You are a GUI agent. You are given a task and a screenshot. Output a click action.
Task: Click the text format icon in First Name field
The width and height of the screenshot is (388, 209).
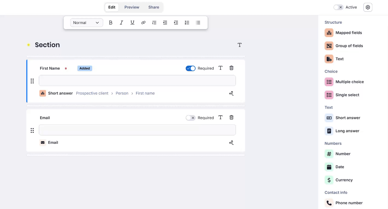tap(221, 68)
